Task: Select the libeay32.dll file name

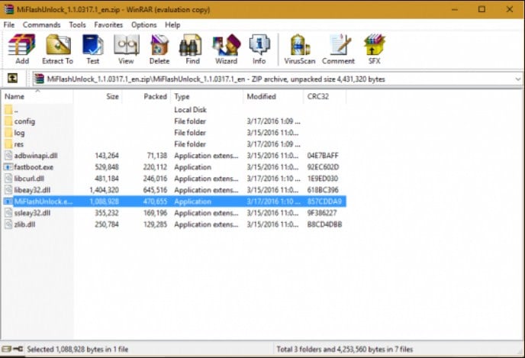Action: tap(32, 190)
